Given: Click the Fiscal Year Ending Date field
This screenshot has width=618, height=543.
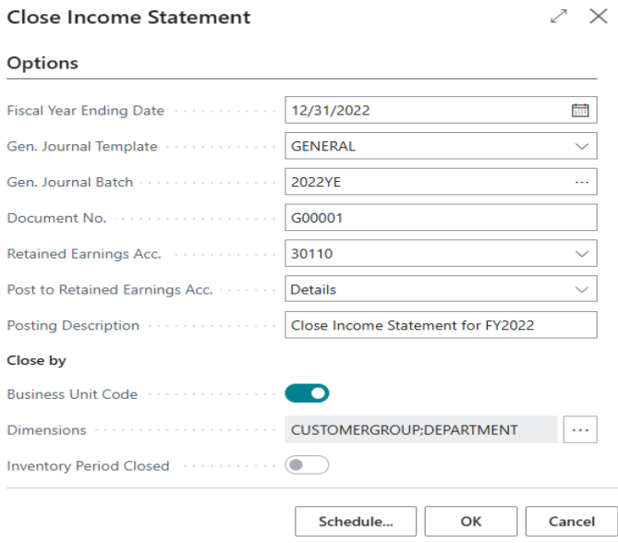Looking at the screenshot, I should [x=425, y=111].
